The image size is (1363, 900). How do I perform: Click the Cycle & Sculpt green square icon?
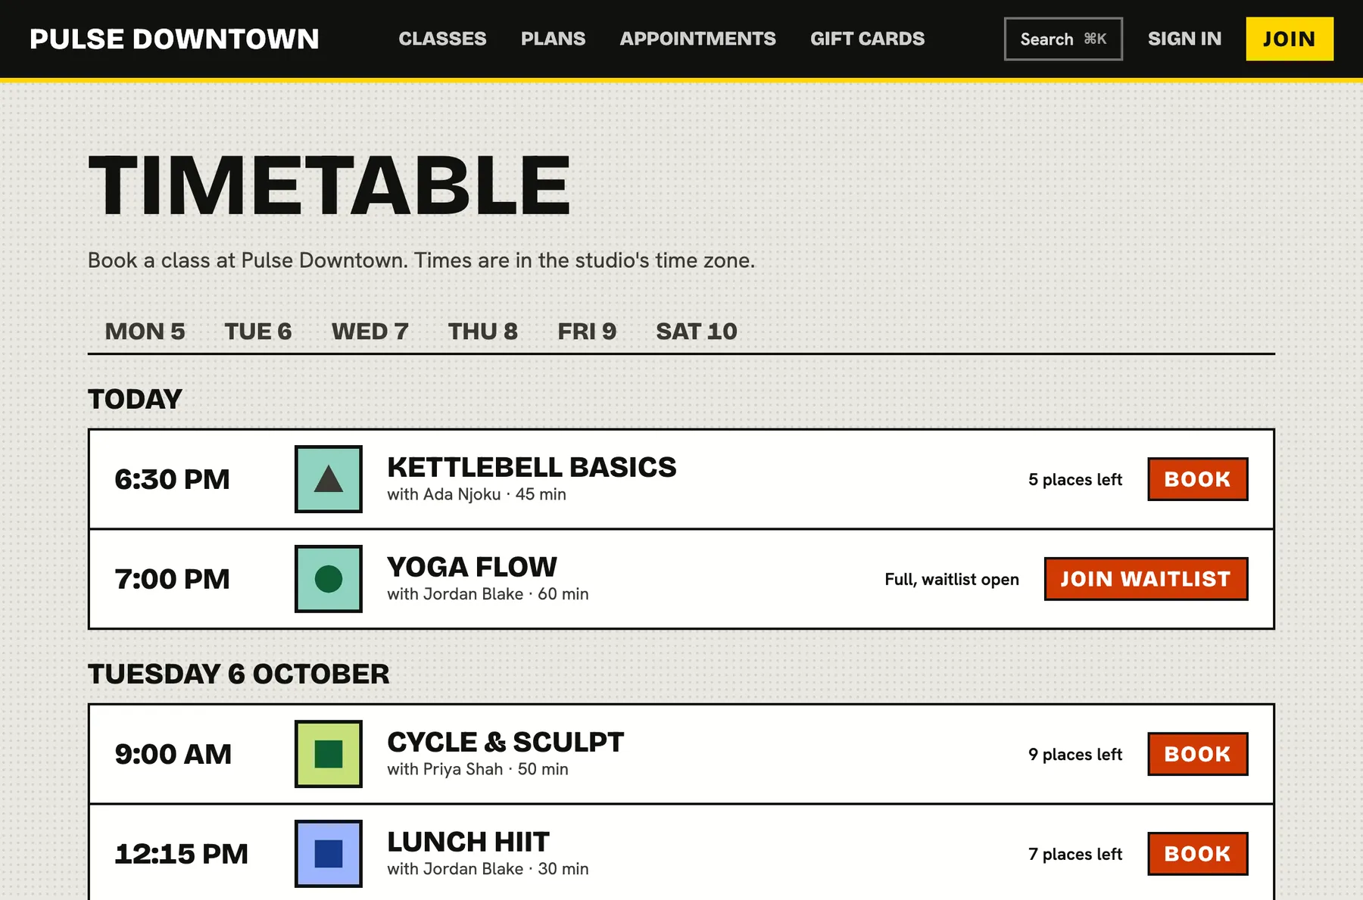click(x=328, y=754)
